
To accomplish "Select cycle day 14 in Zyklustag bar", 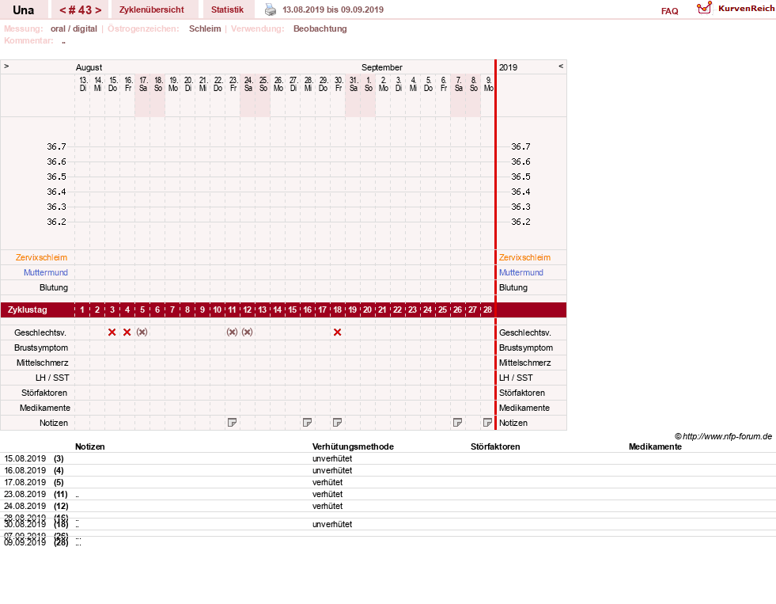I will click(278, 310).
